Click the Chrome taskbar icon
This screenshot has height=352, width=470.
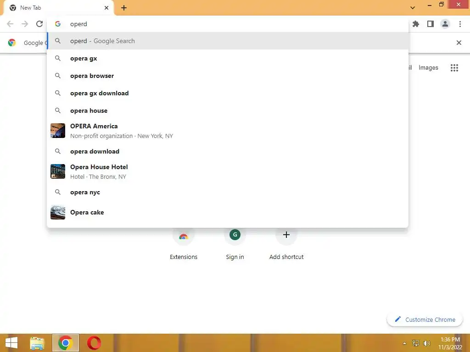point(65,343)
